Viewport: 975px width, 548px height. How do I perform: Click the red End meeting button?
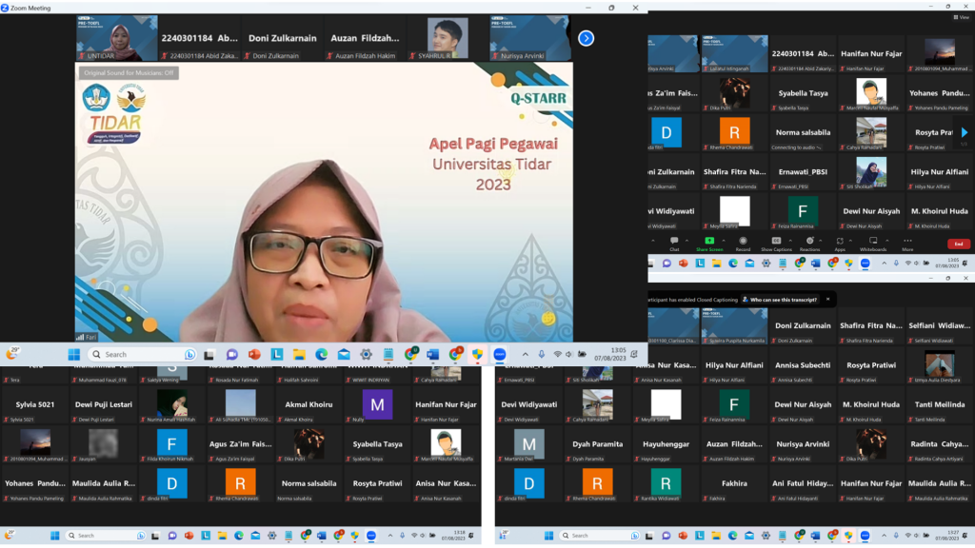(958, 244)
